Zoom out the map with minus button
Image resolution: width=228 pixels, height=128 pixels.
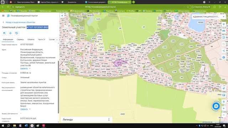pos(224,115)
